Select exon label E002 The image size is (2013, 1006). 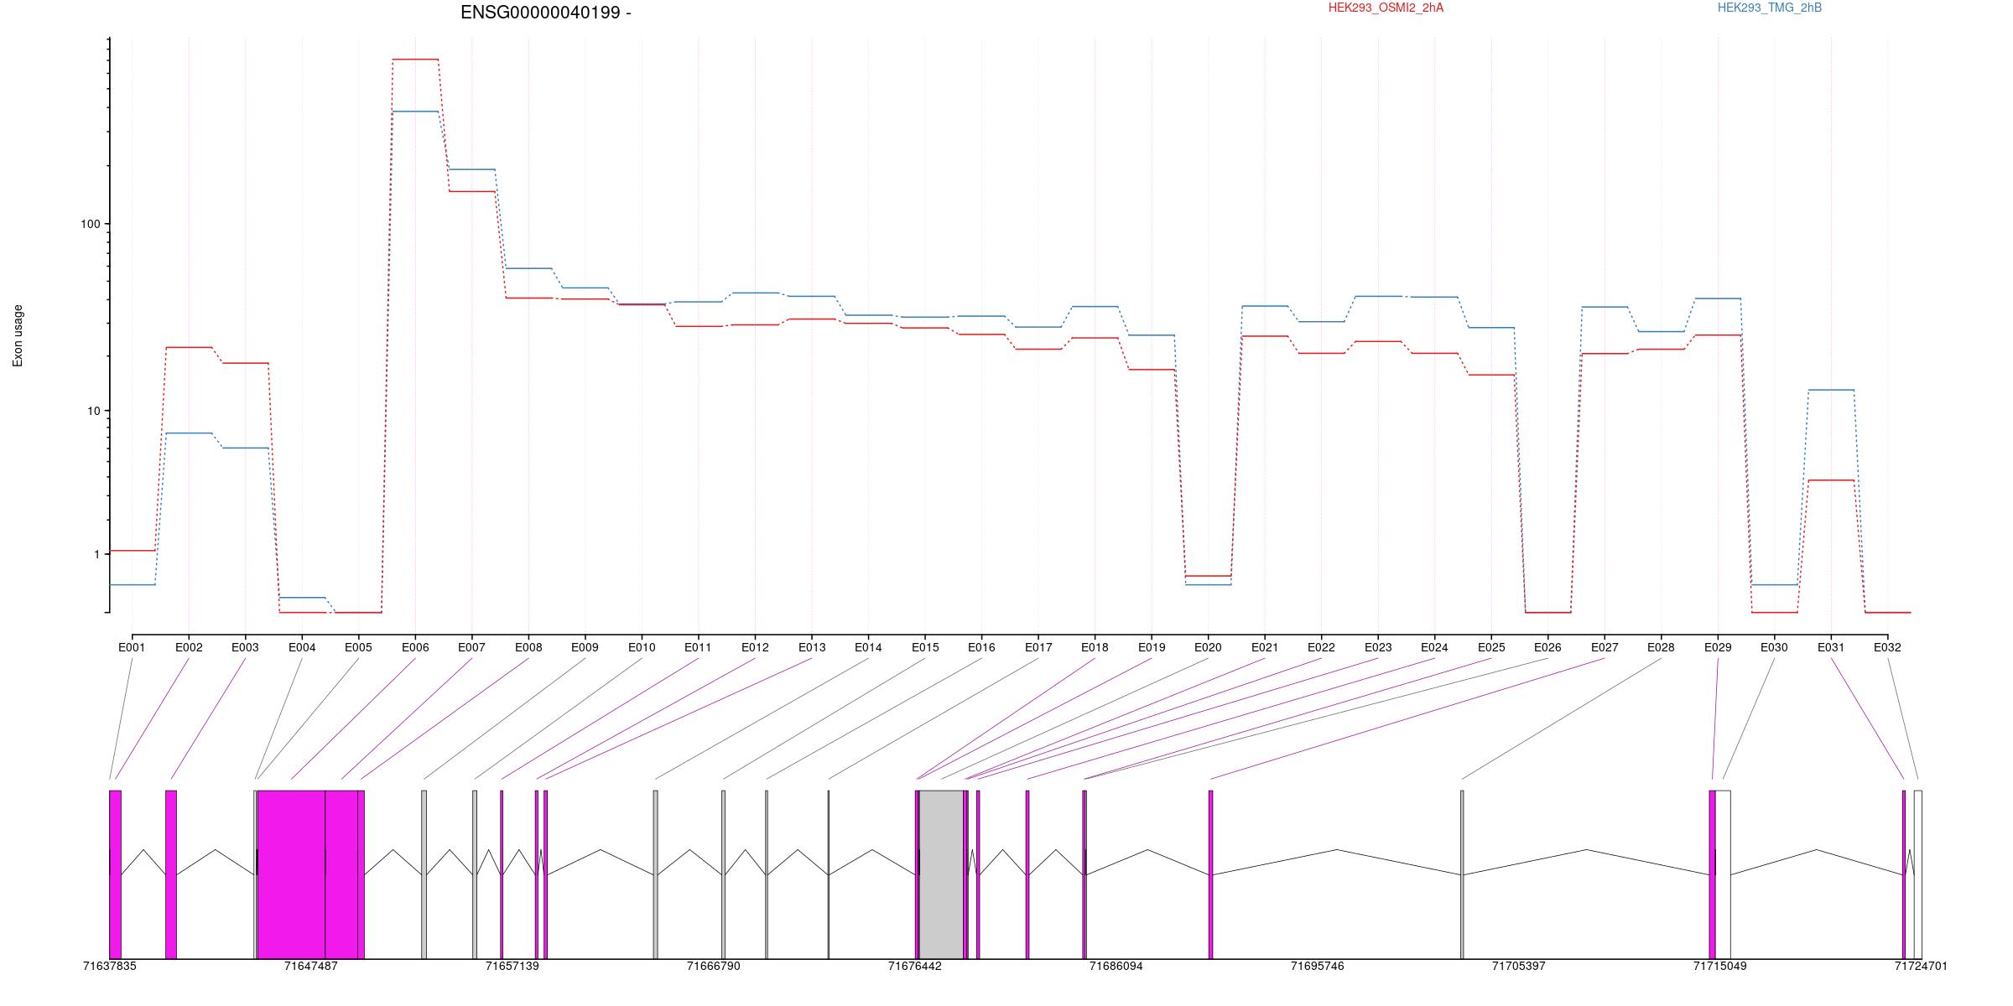189,647
